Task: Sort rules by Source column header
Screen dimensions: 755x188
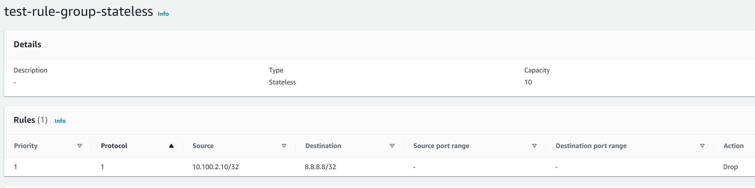Action: coord(203,146)
